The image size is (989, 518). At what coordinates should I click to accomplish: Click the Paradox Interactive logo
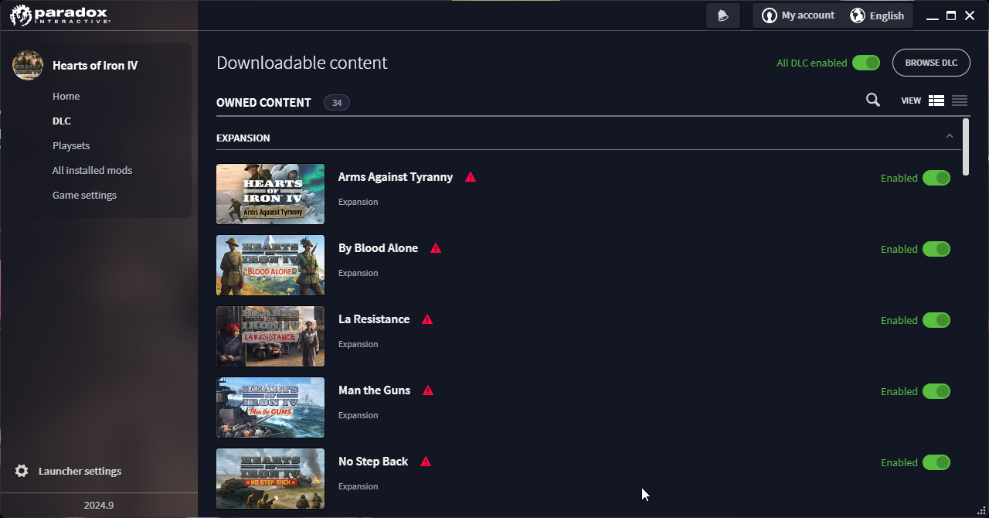[60, 15]
